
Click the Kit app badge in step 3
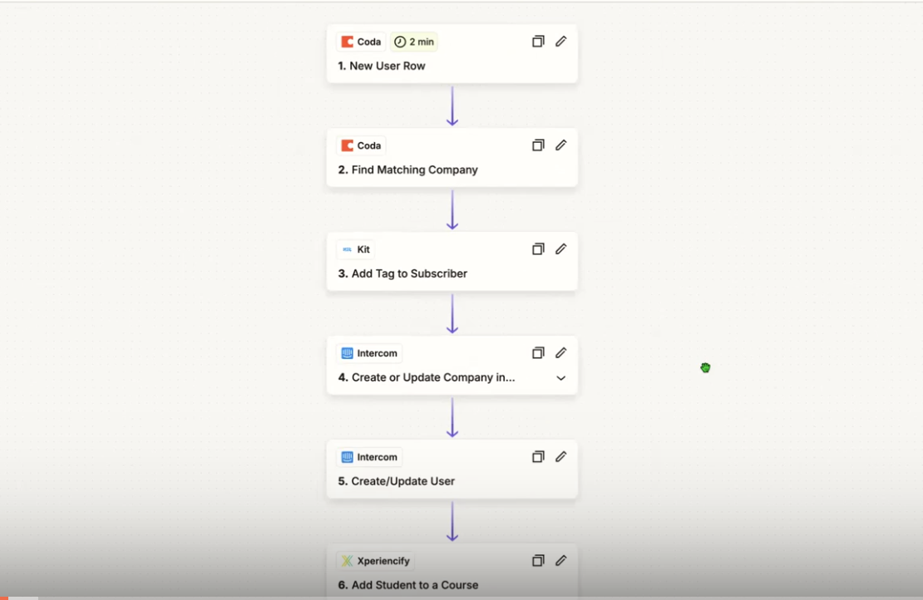point(356,249)
